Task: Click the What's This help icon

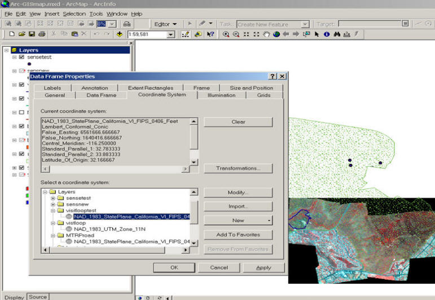Action: 210,34
